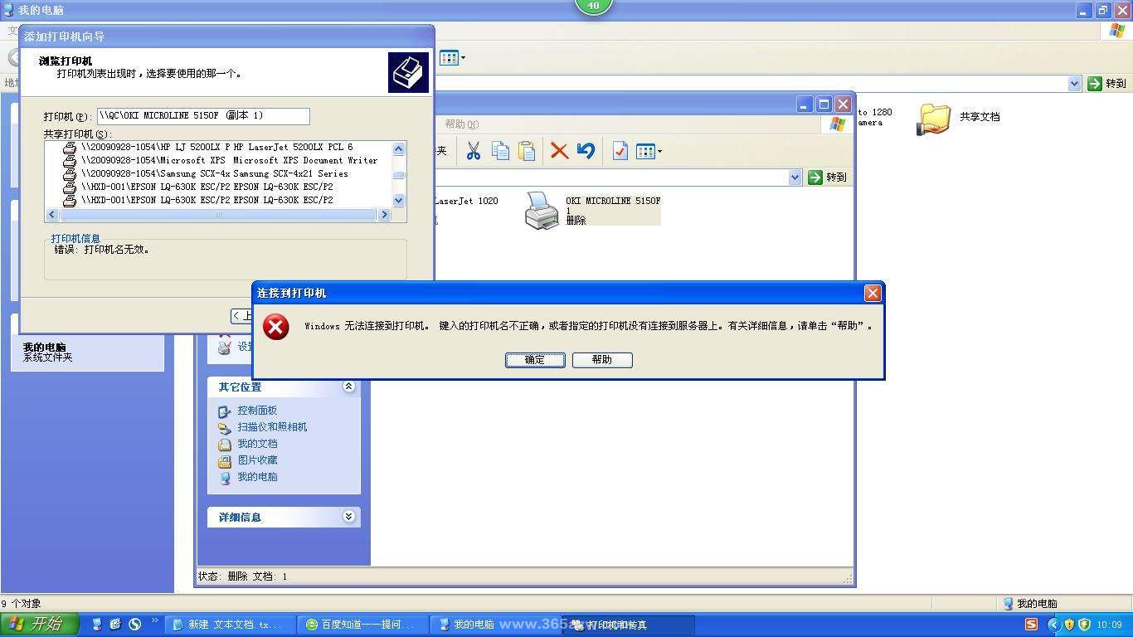Select the OKI MICROLINE 5150F printer icon

542,211
